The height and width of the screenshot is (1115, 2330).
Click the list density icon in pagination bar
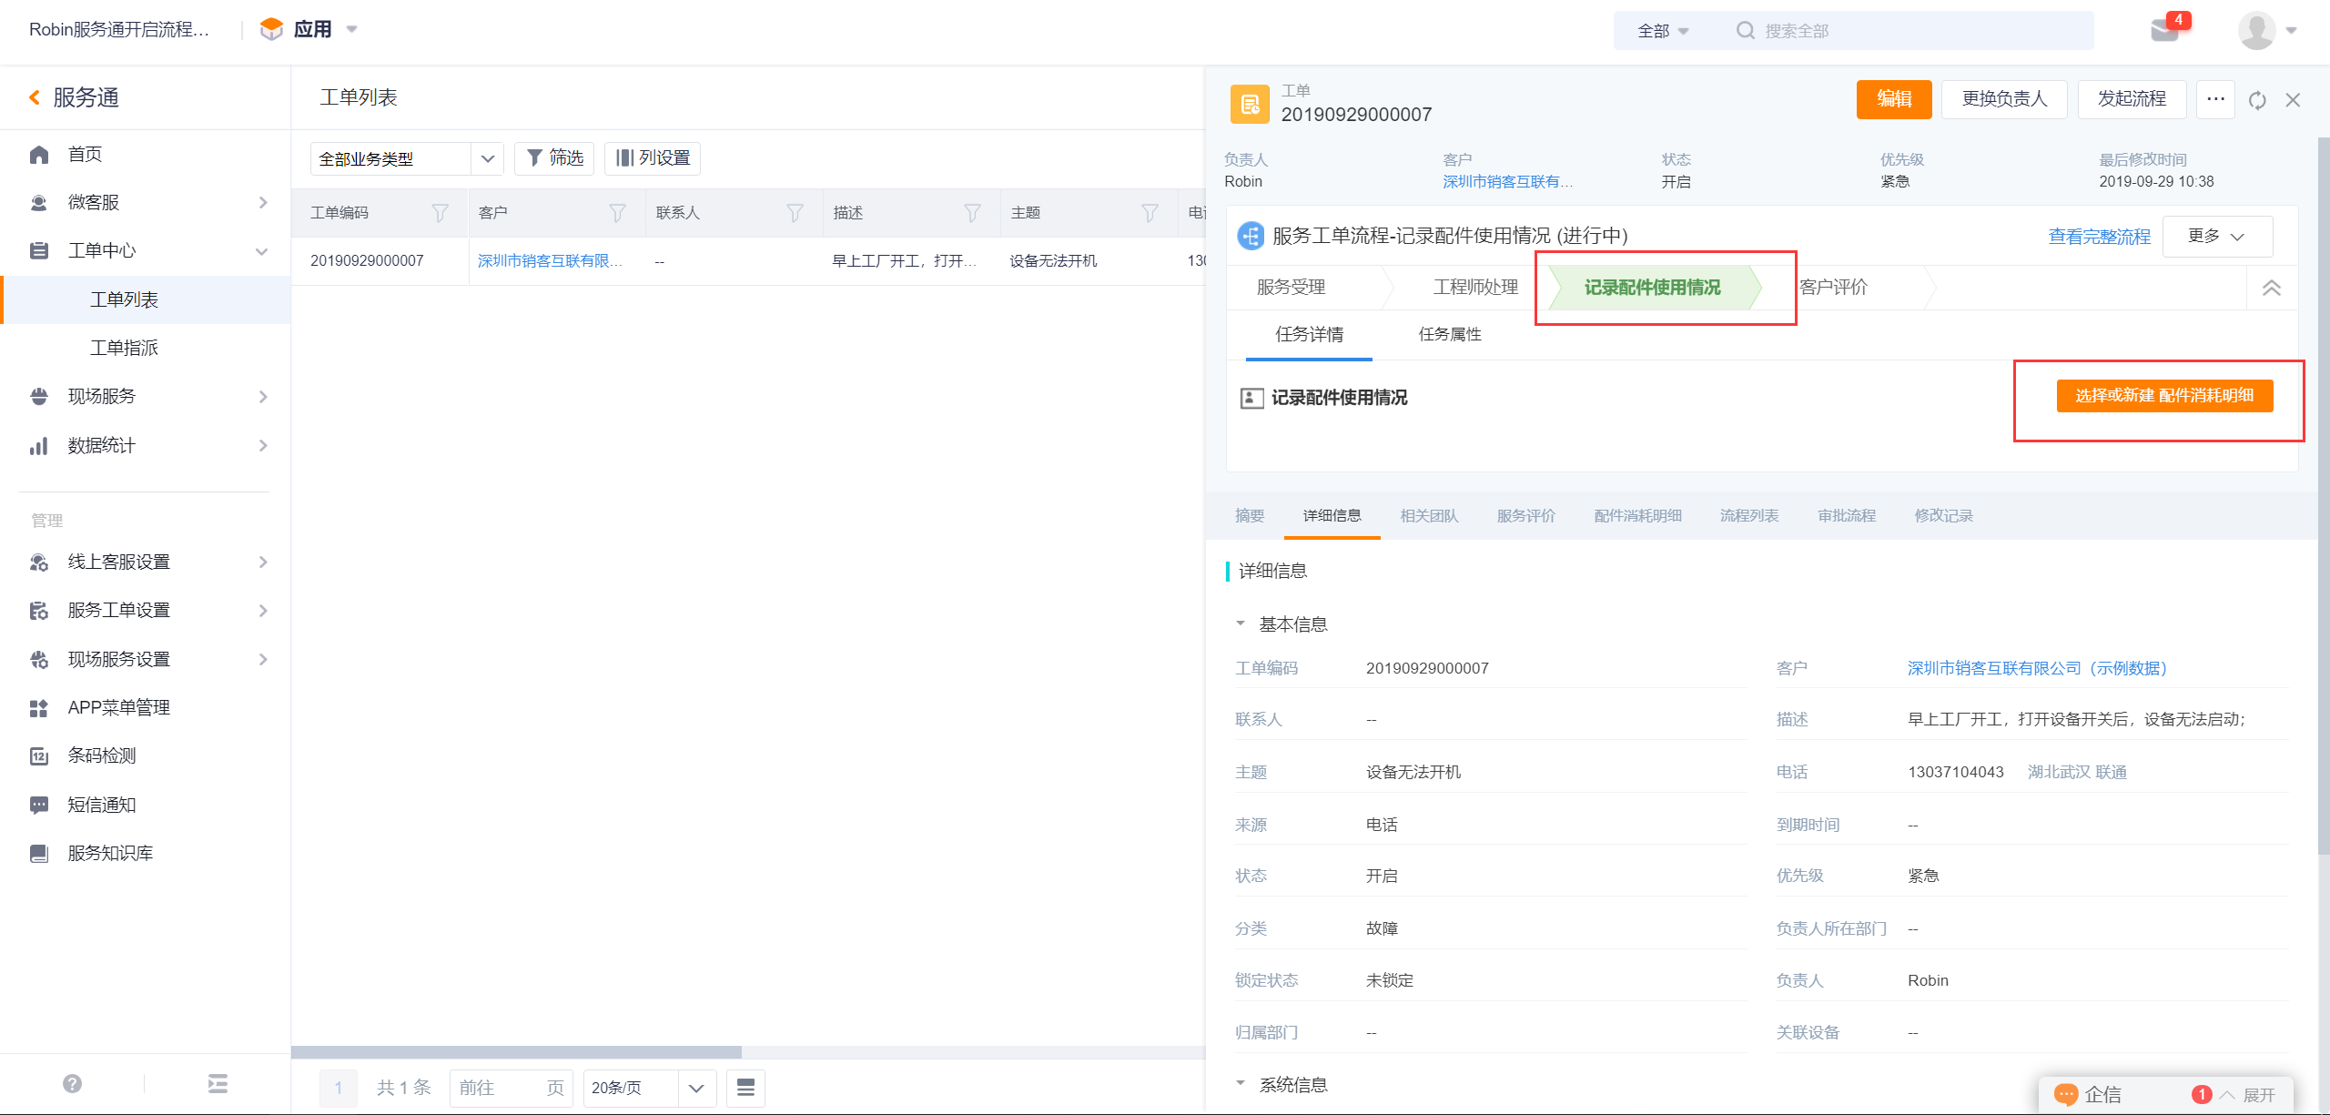pyautogui.click(x=745, y=1088)
